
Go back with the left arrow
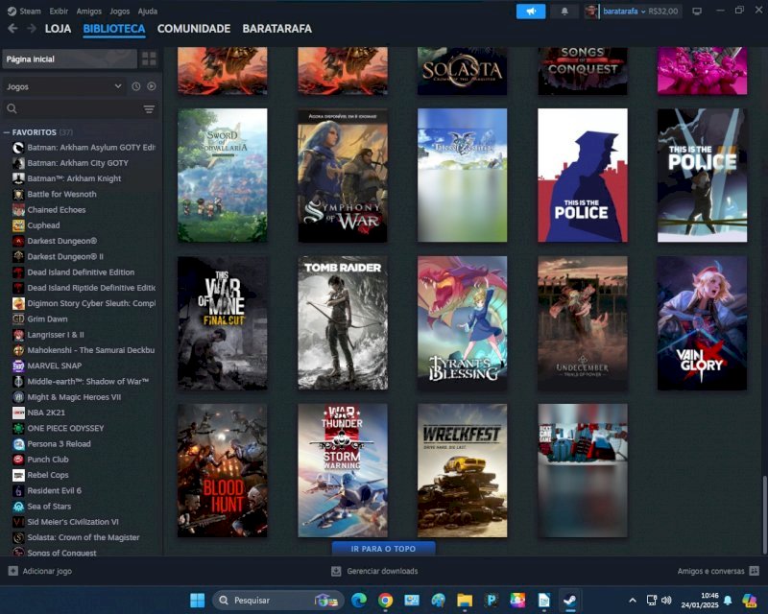coord(12,29)
